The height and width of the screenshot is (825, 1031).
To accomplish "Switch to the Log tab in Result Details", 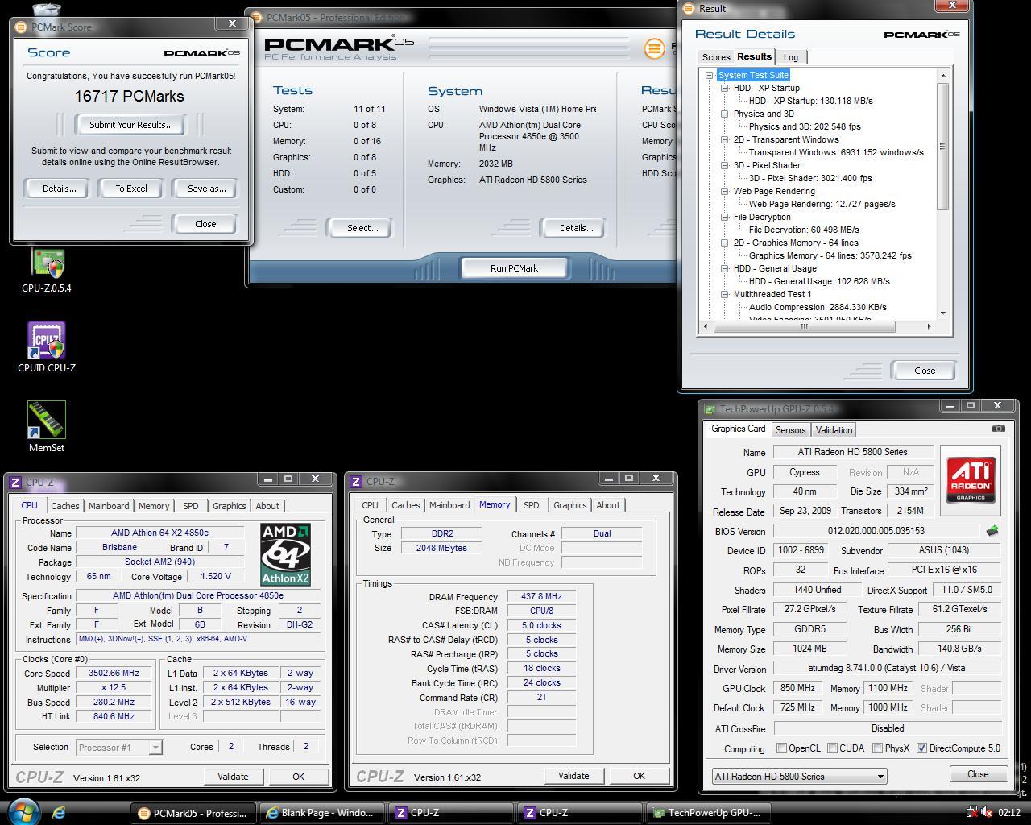I will click(x=791, y=57).
